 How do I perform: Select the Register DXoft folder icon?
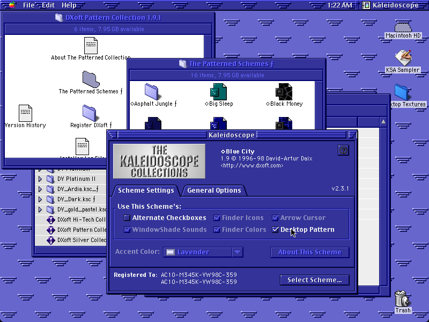pos(89,113)
